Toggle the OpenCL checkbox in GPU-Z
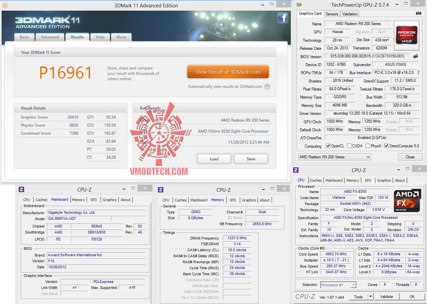 [328, 146]
